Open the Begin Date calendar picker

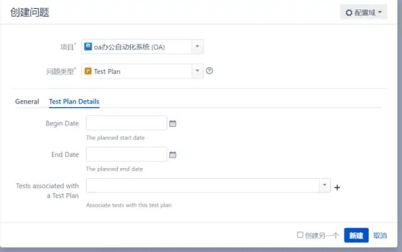[173, 123]
